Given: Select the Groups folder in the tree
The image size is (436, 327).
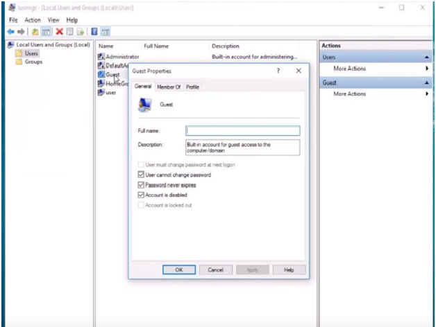Looking at the screenshot, I should (33, 62).
